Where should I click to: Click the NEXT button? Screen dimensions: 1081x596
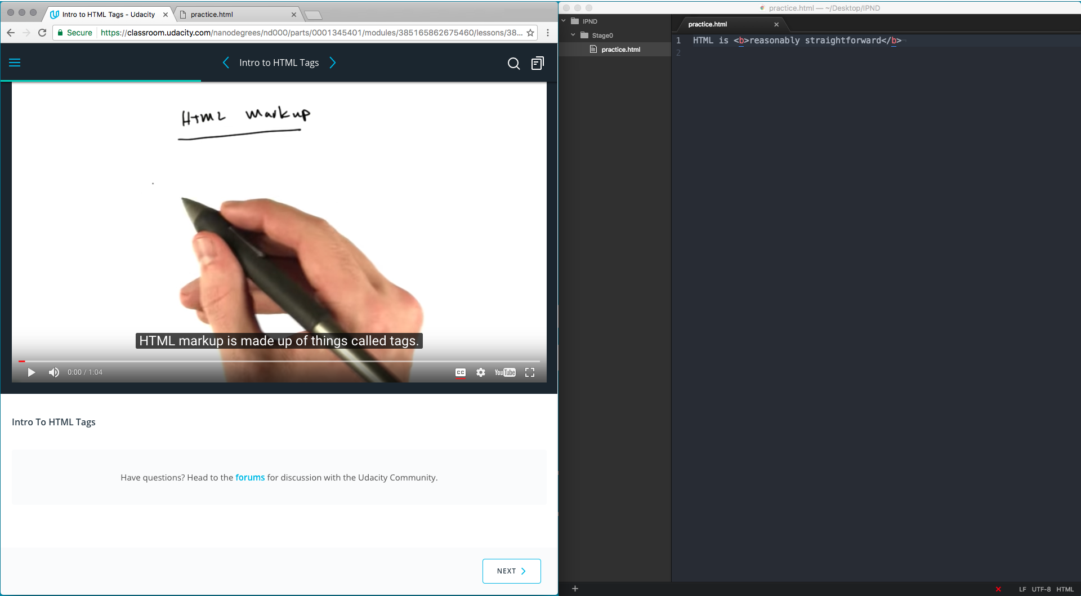pos(511,571)
